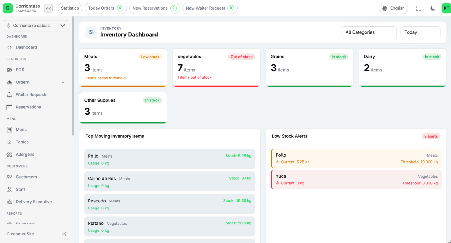Click the Customers people icon
Image resolution: width=451 pixels, height=243 pixels.
tap(9, 177)
